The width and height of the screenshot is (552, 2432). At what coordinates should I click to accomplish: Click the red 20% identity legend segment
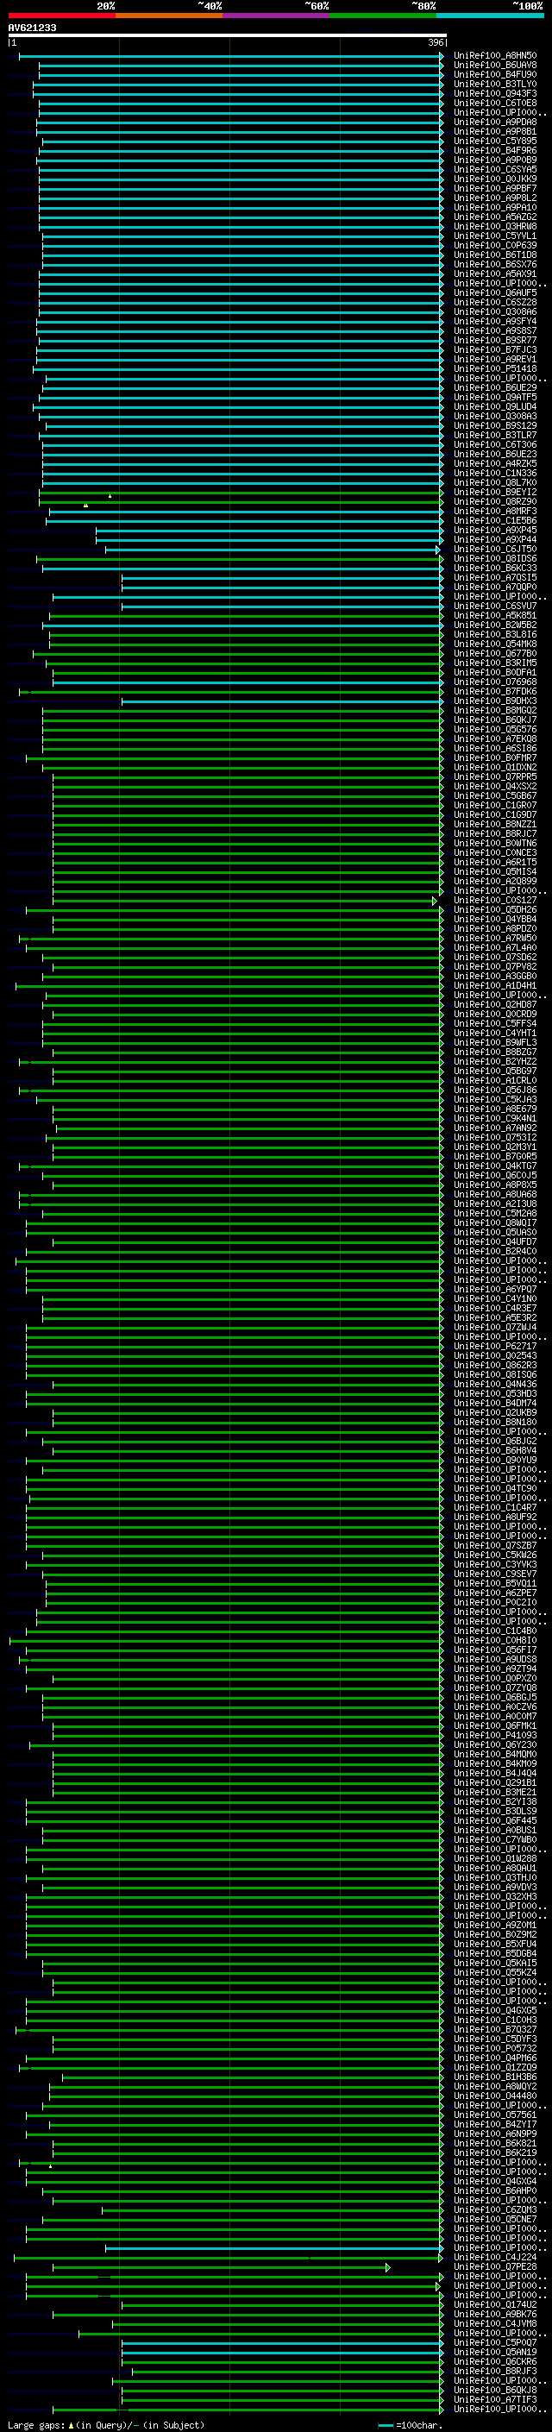(x=61, y=16)
